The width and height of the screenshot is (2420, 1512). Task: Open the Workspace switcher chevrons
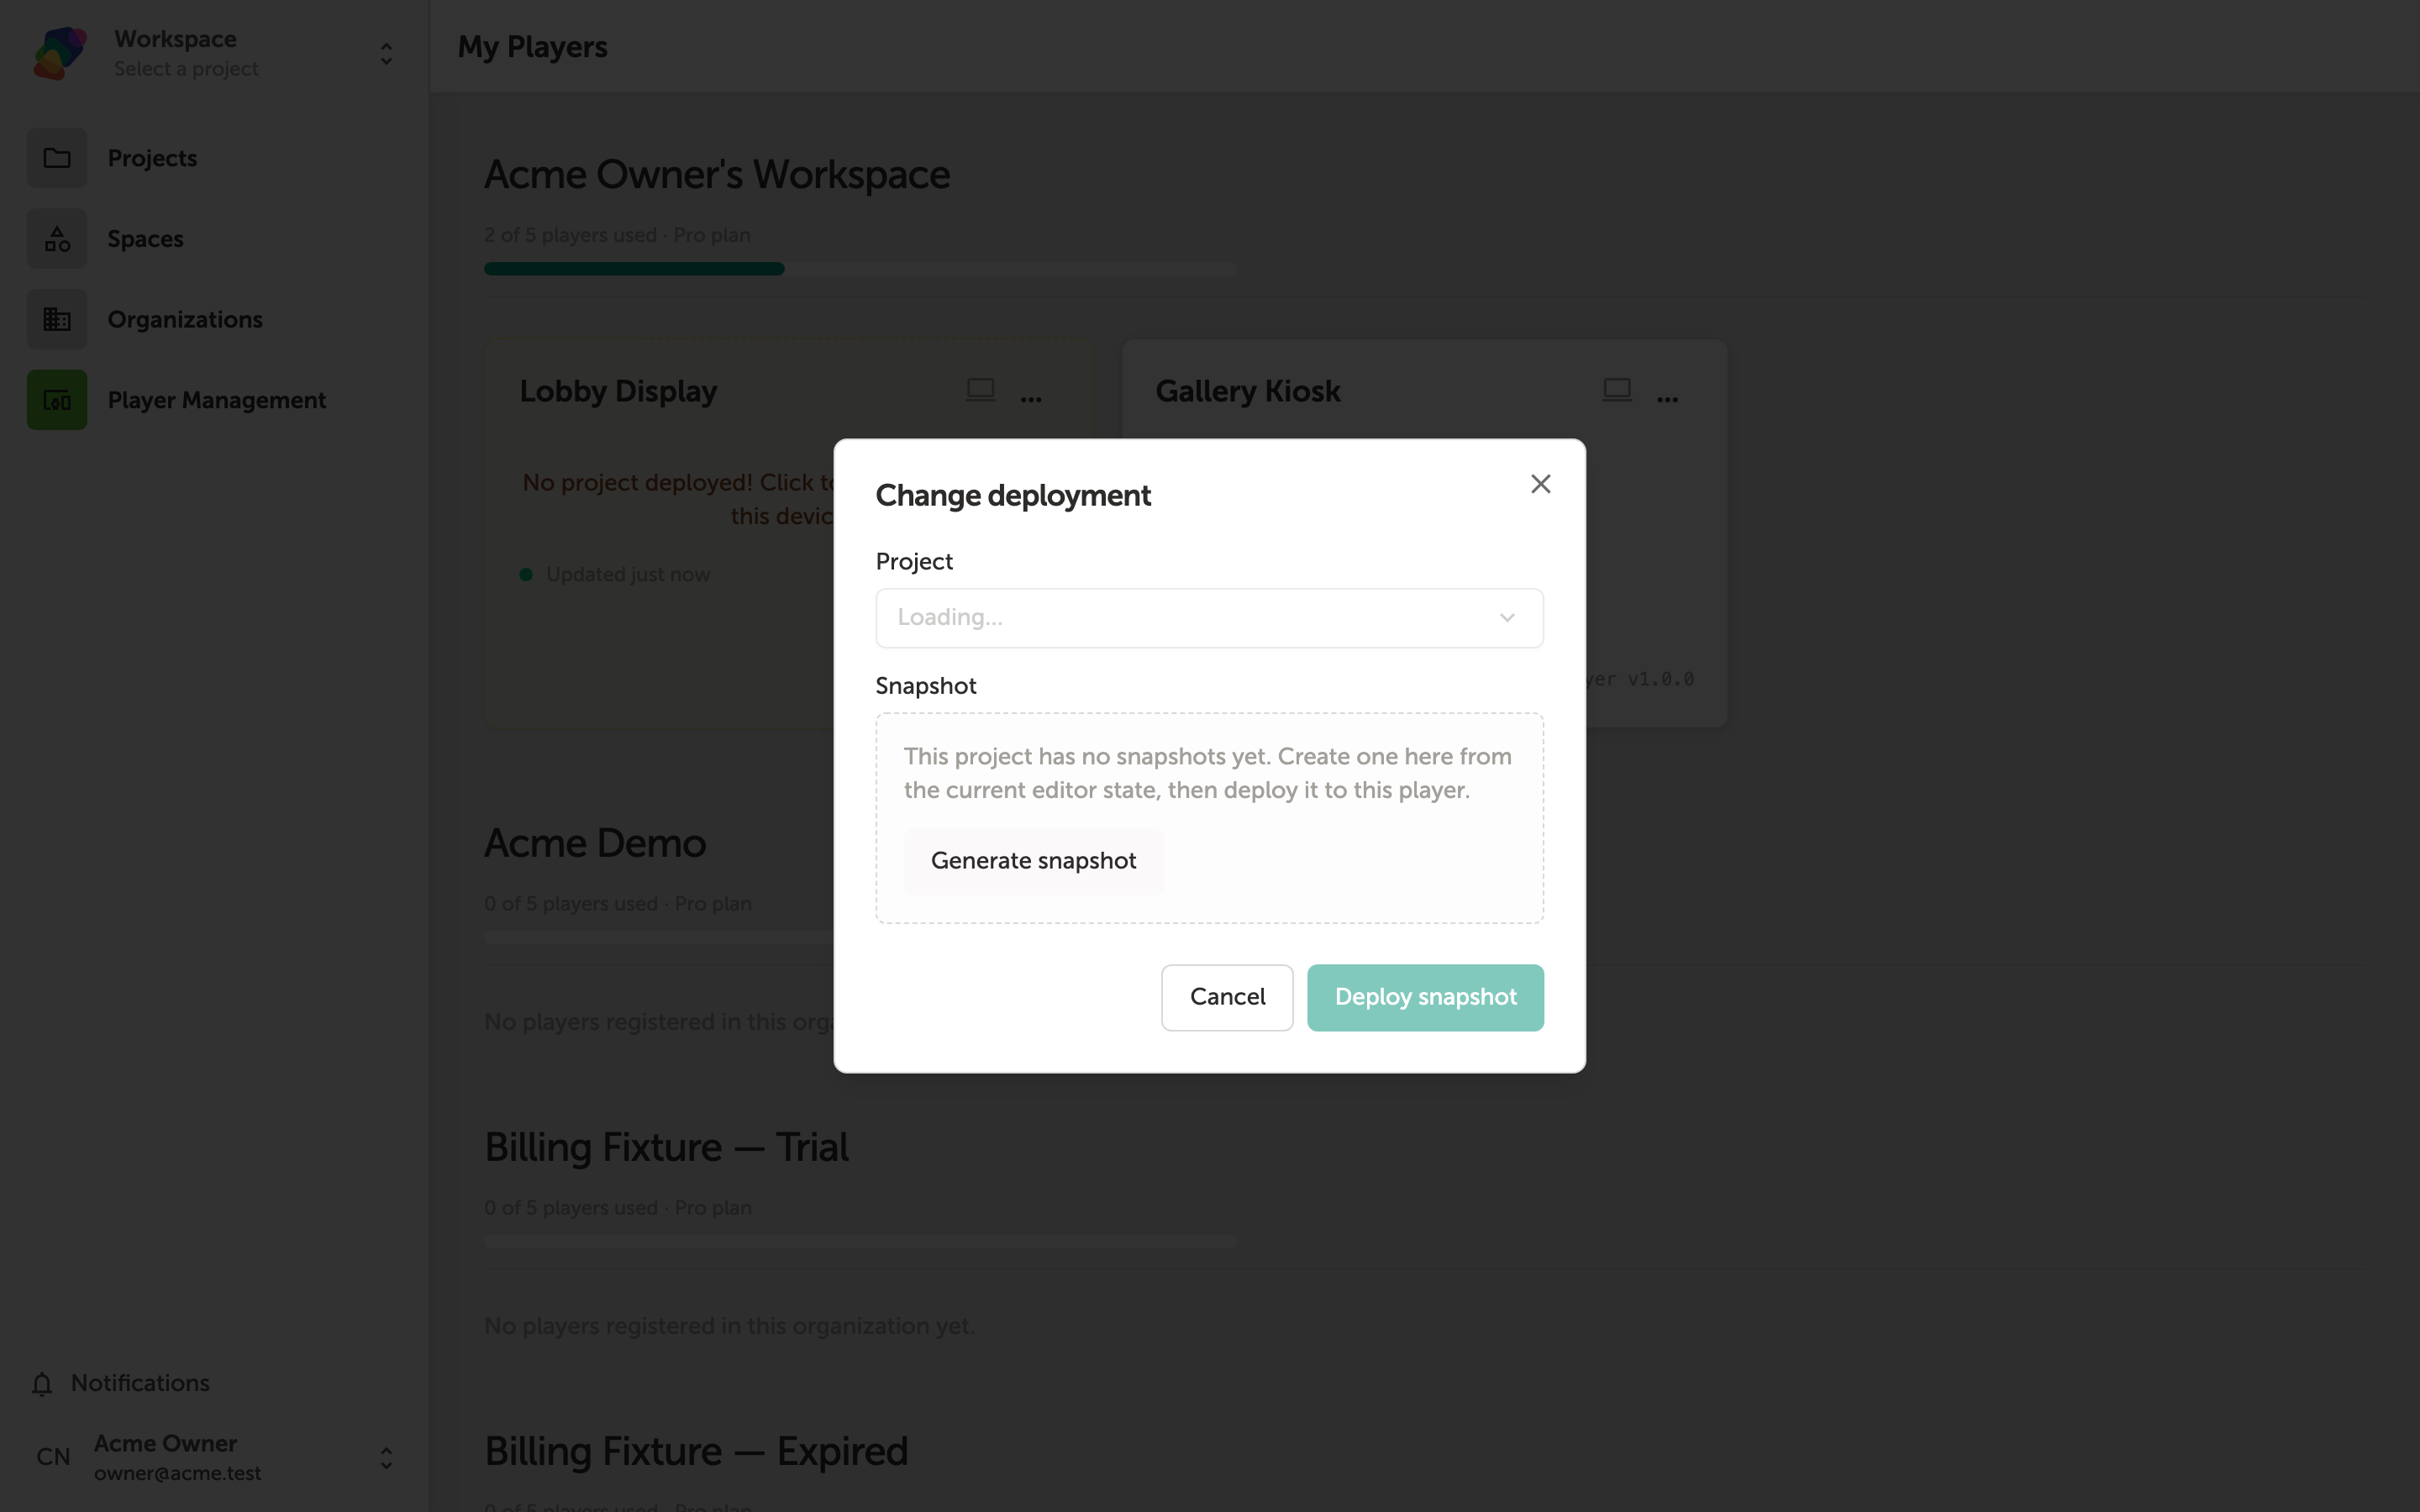point(386,54)
